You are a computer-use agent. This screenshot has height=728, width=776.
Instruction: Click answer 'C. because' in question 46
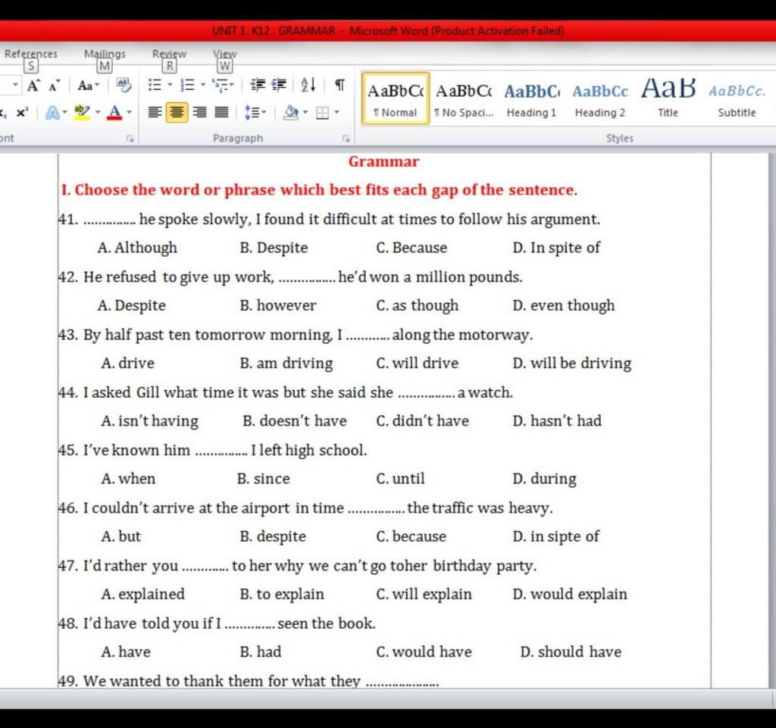(411, 536)
